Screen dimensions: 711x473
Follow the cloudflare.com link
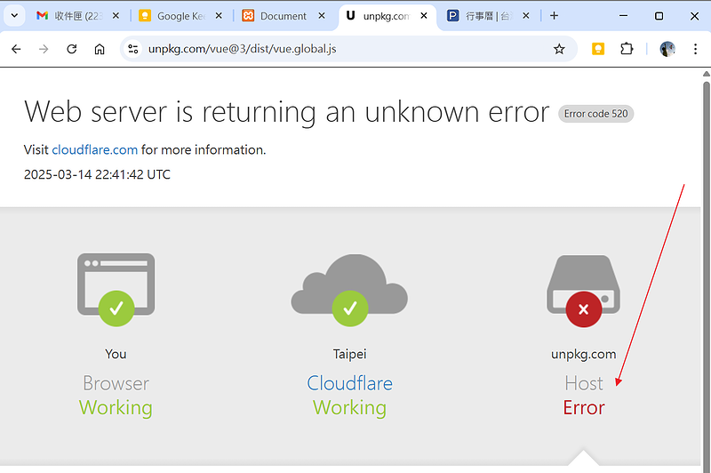[x=94, y=149]
